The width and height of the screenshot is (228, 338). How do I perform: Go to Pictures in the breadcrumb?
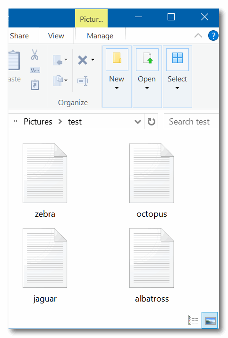click(38, 122)
